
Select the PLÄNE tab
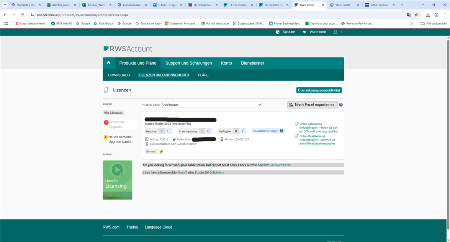coord(203,75)
